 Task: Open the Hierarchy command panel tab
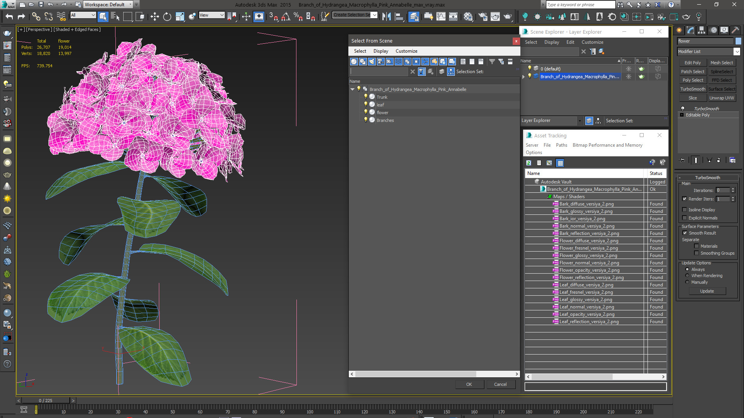click(x=701, y=30)
